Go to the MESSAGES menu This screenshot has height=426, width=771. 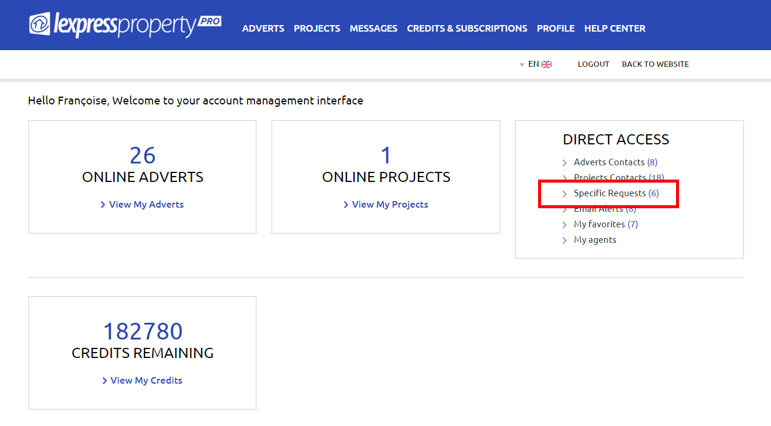(374, 28)
